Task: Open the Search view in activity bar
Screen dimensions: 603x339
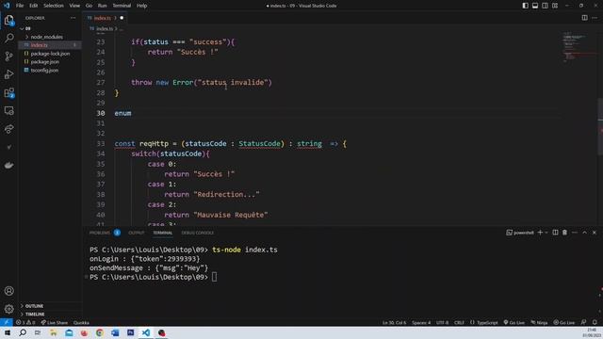Action: click(x=8, y=38)
